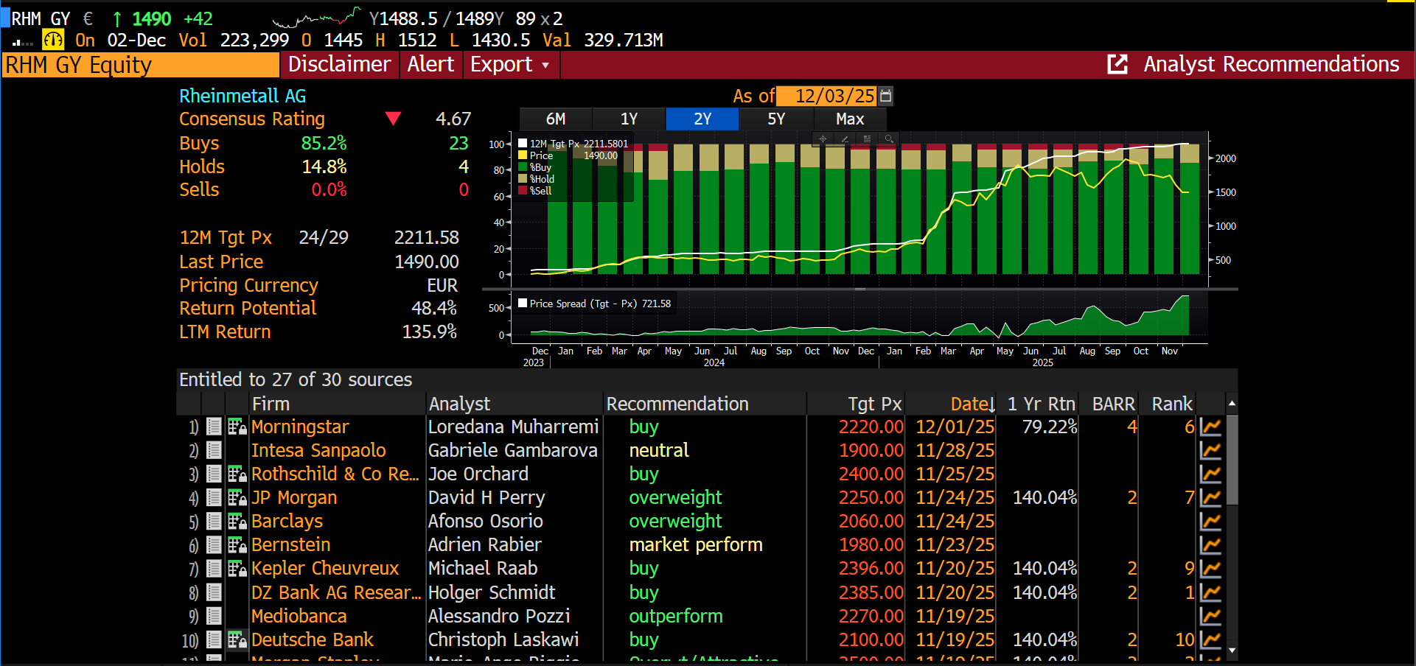Click the scrollbar down arrow in analyst table

(x=1232, y=651)
